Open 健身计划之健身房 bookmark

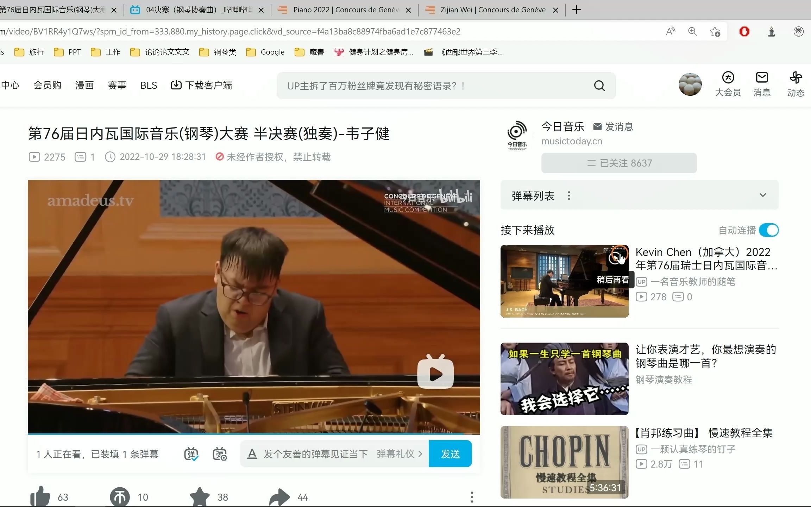(373, 52)
